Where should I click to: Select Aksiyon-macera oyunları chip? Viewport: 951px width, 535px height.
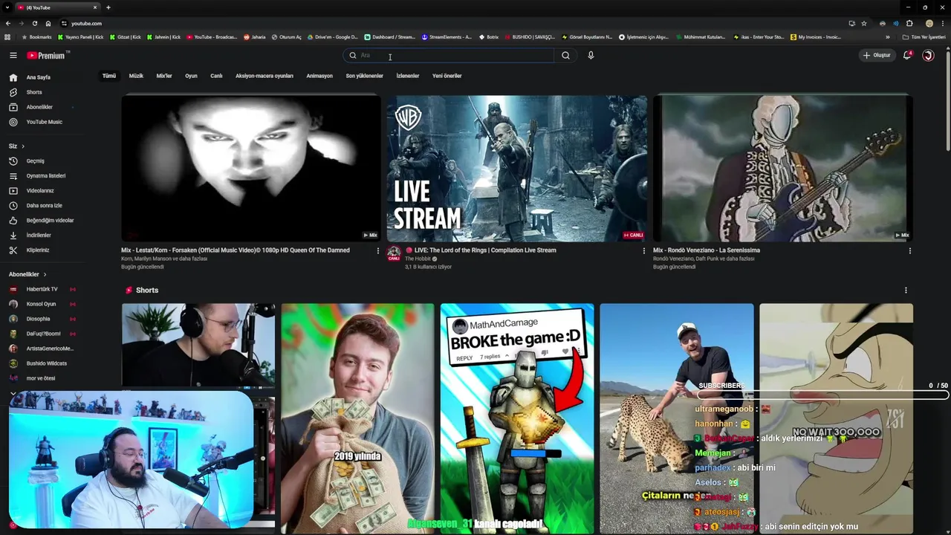(264, 76)
